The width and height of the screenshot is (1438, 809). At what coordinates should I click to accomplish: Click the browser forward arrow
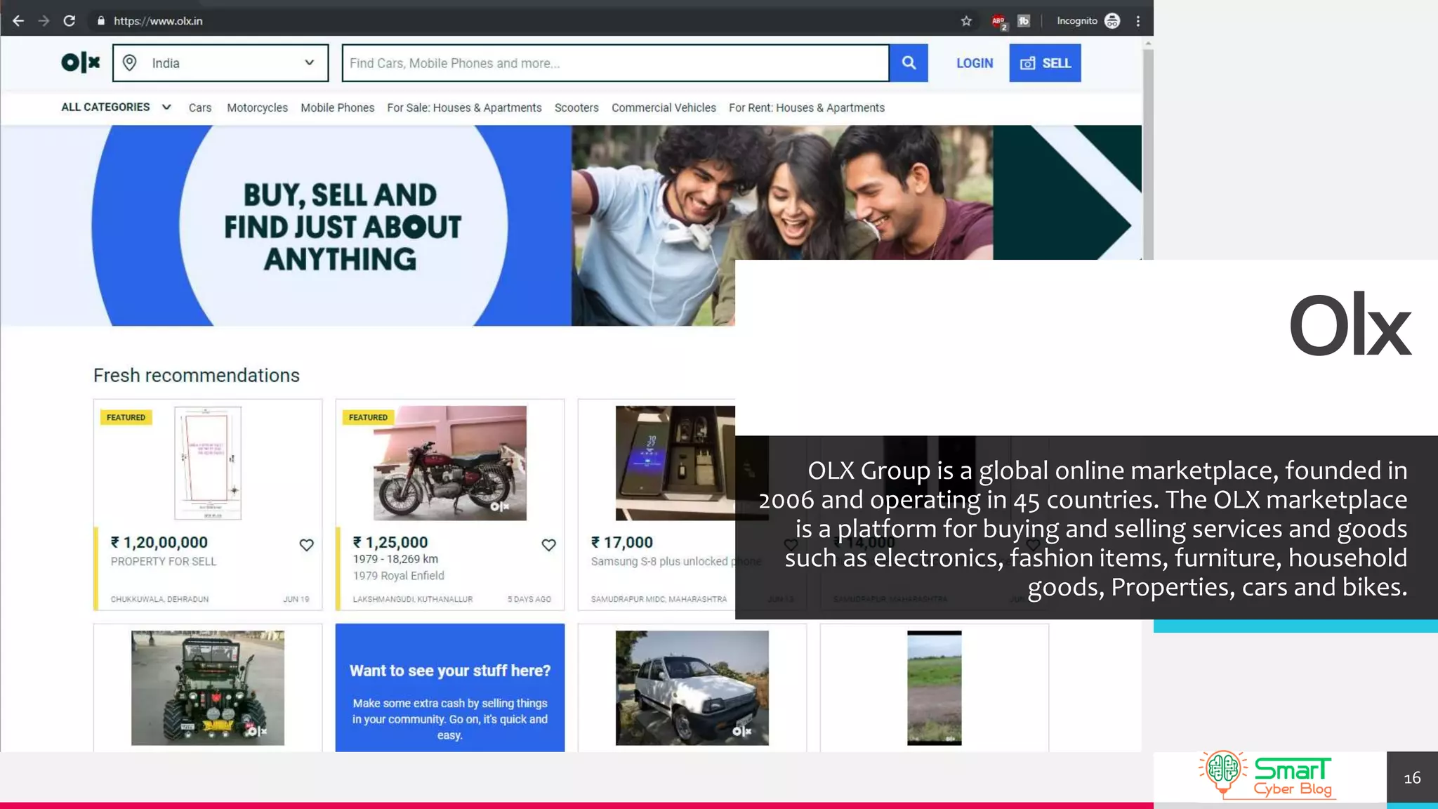44,21
